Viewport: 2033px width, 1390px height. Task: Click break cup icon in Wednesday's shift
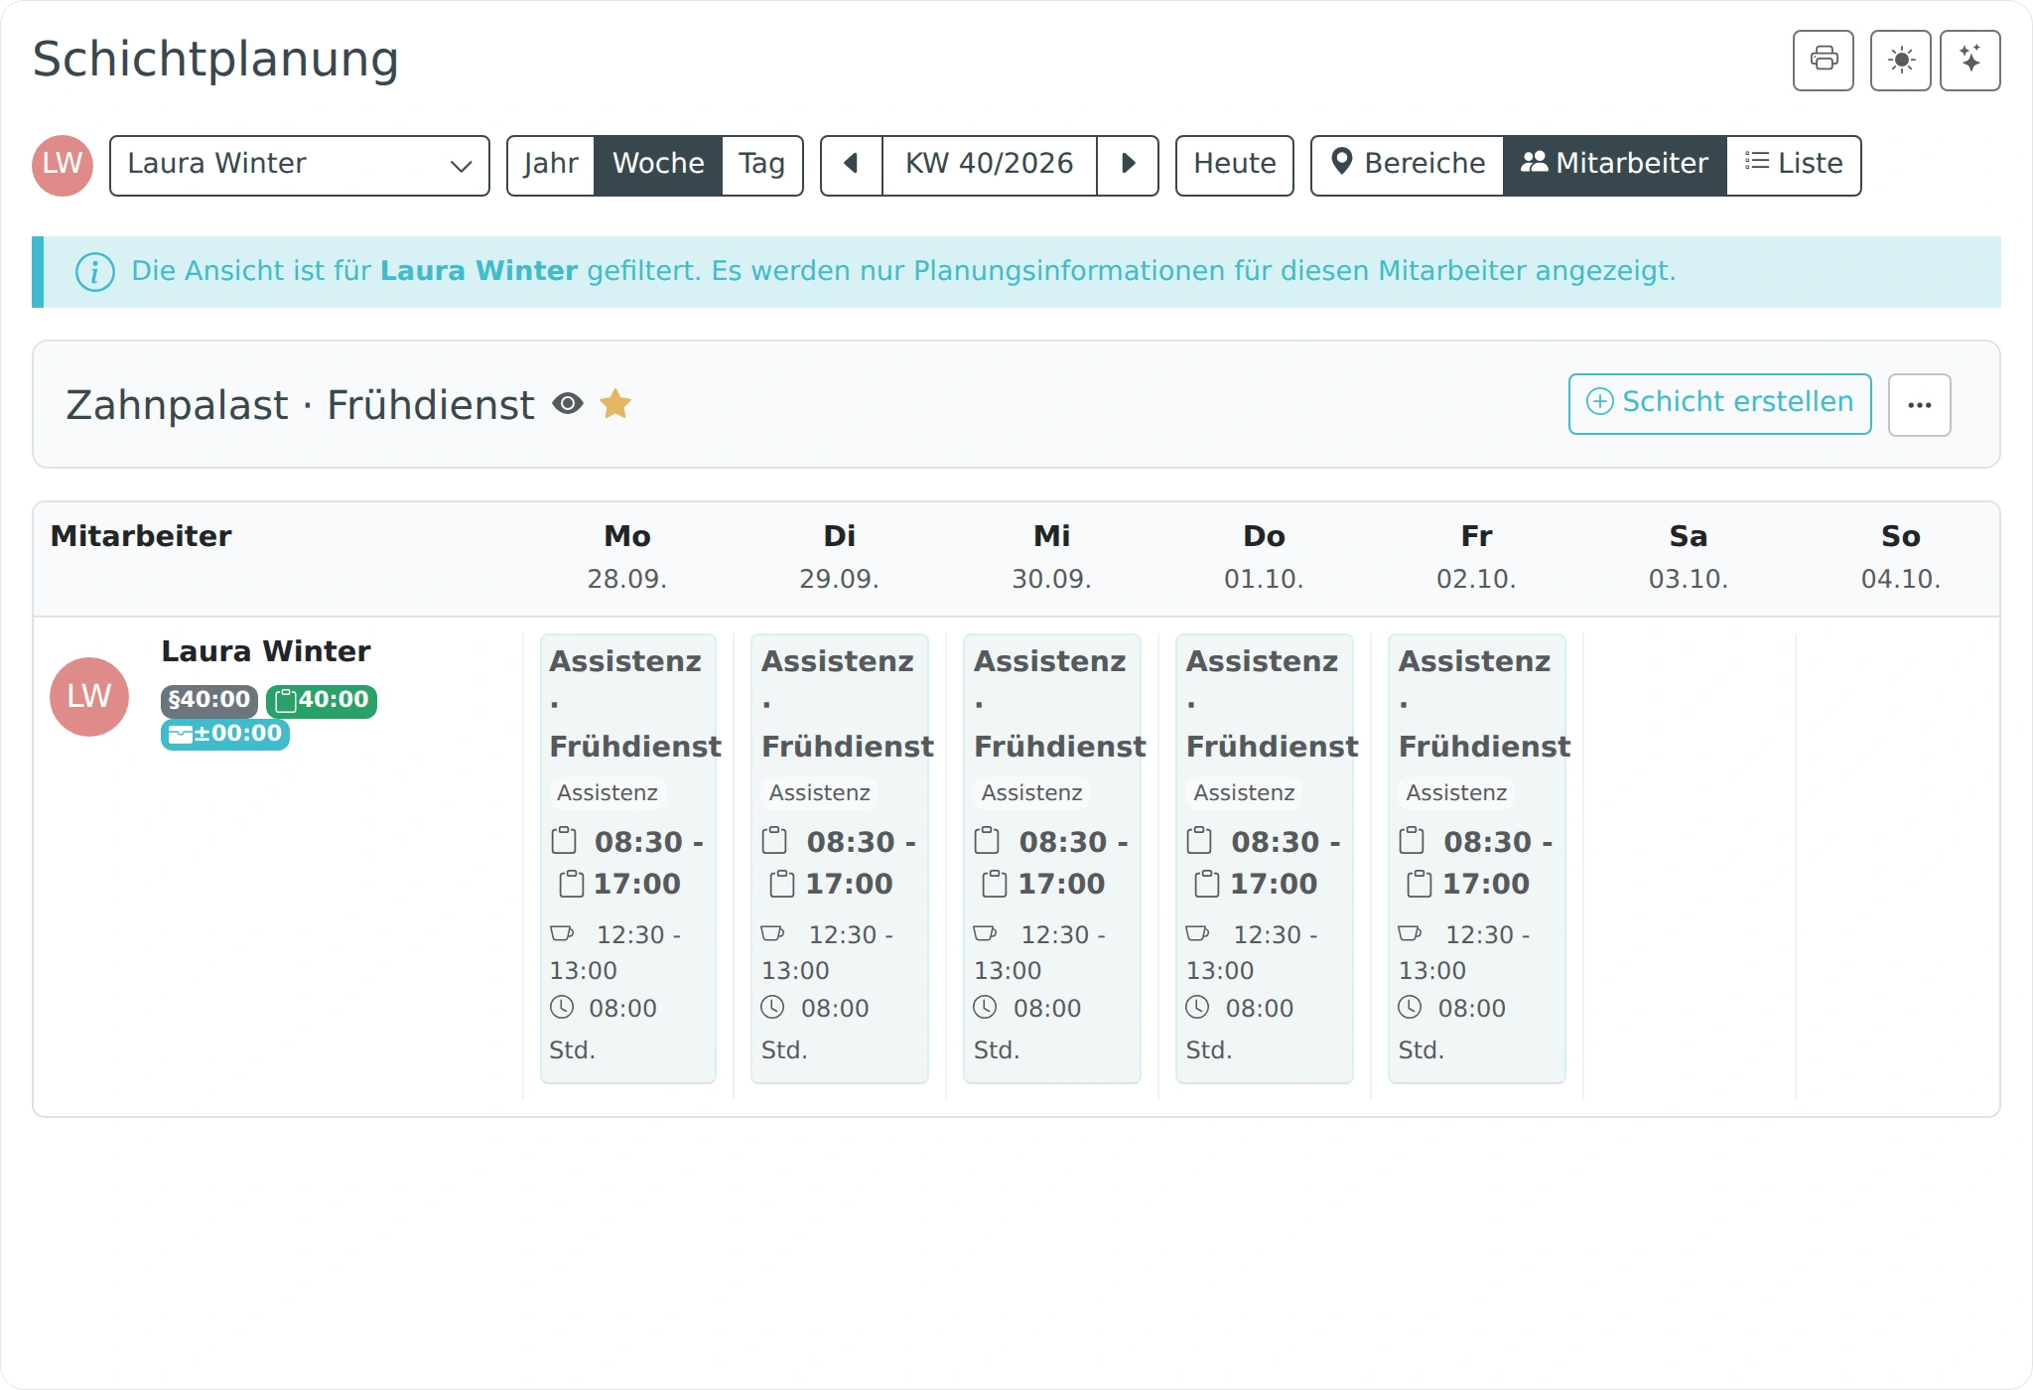click(x=985, y=933)
